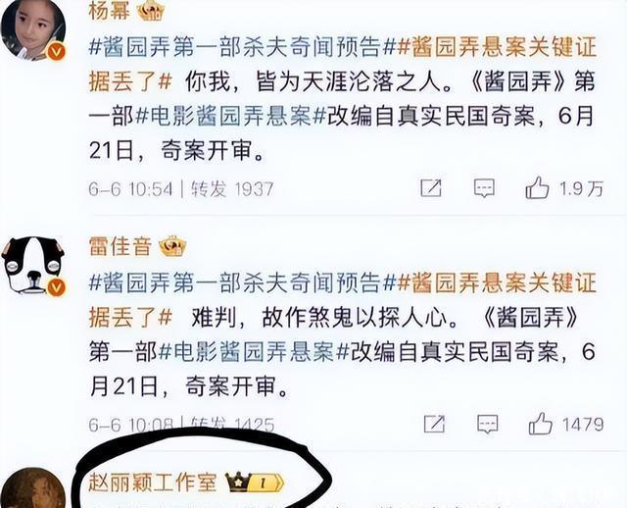Open comments on Yang Mi's post
The width and height of the screenshot is (627, 508).
click(484, 188)
